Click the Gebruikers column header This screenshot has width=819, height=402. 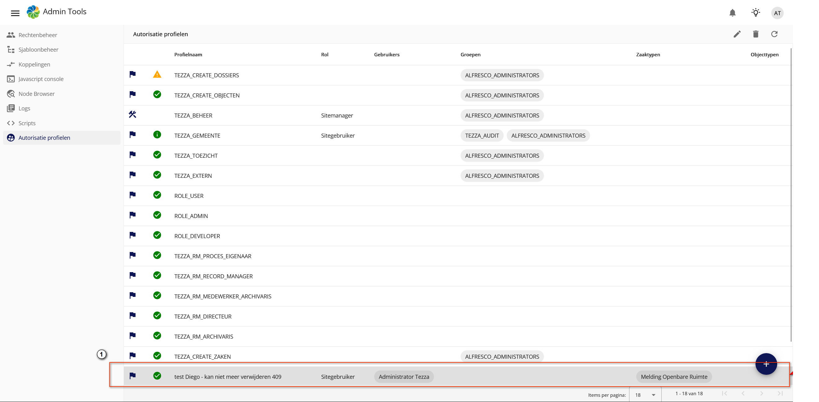(x=387, y=54)
